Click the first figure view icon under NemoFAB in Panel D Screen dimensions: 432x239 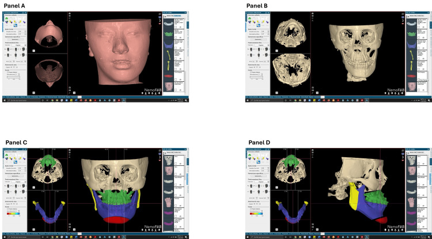pyautogui.click(x=385, y=230)
